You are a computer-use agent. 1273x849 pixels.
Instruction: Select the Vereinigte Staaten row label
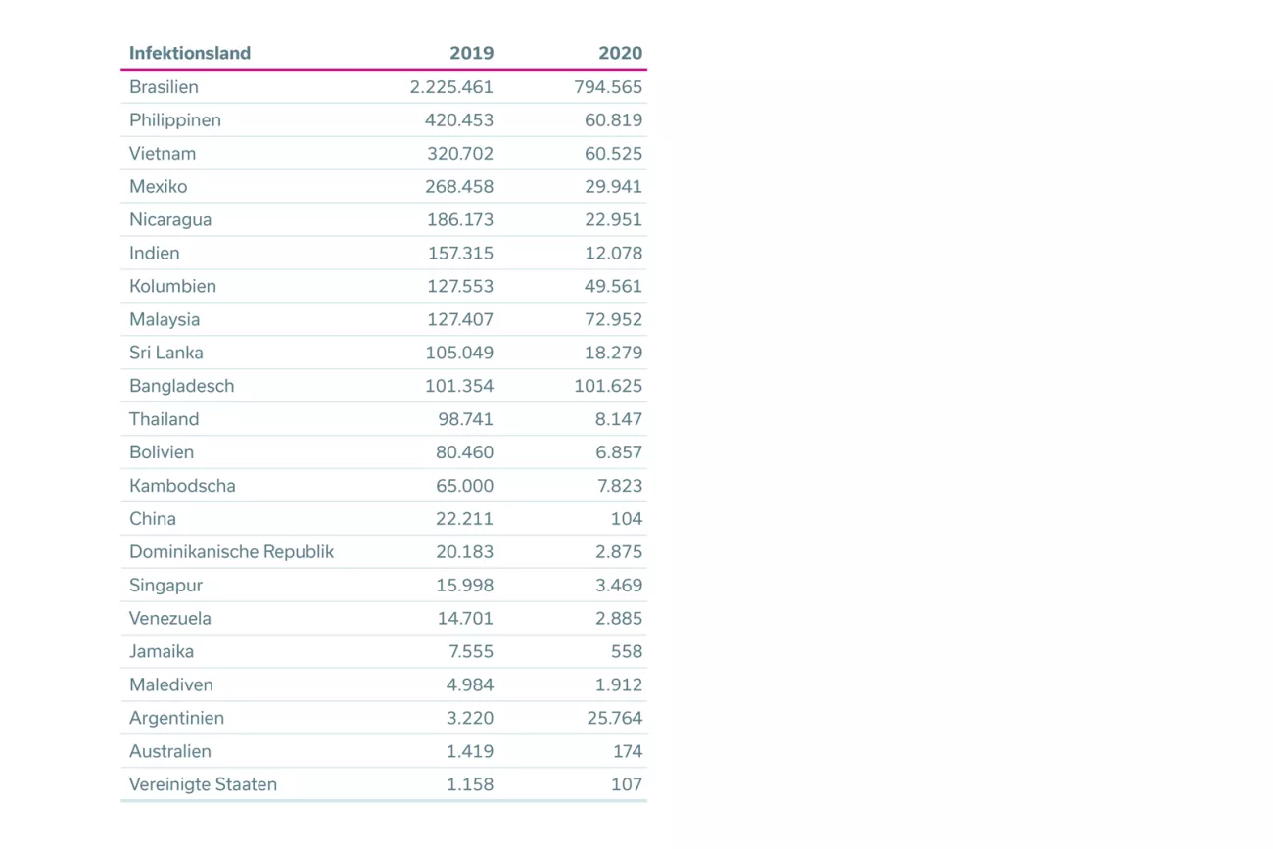pyautogui.click(x=203, y=785)
